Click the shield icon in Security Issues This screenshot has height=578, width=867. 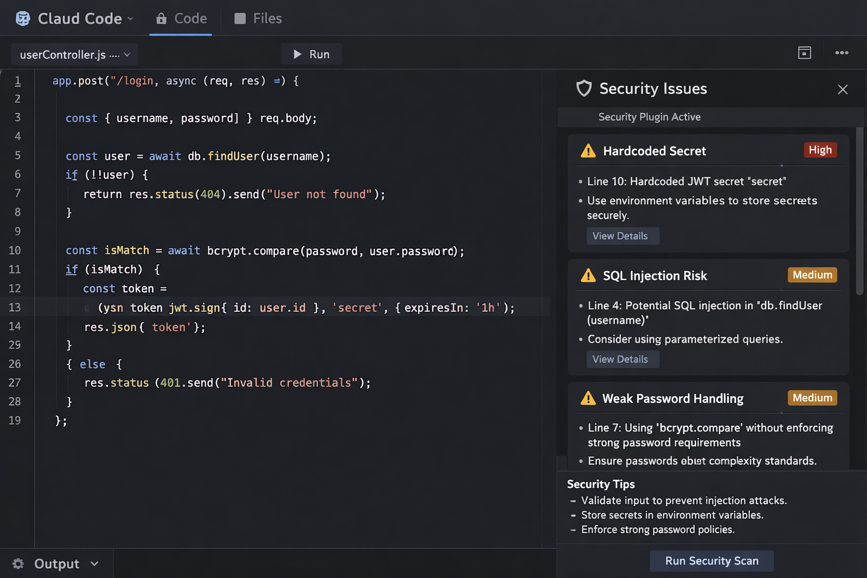point(584,89)
